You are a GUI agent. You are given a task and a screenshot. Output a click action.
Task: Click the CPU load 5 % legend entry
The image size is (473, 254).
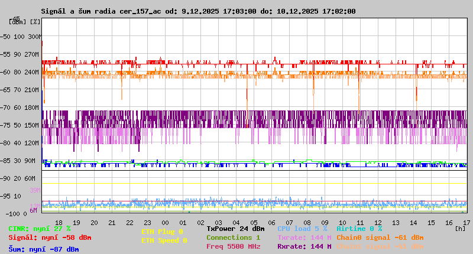(x=303, y=229)
